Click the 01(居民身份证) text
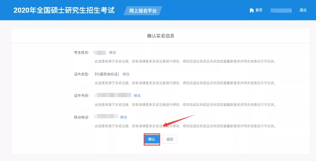 click(107, 74)
